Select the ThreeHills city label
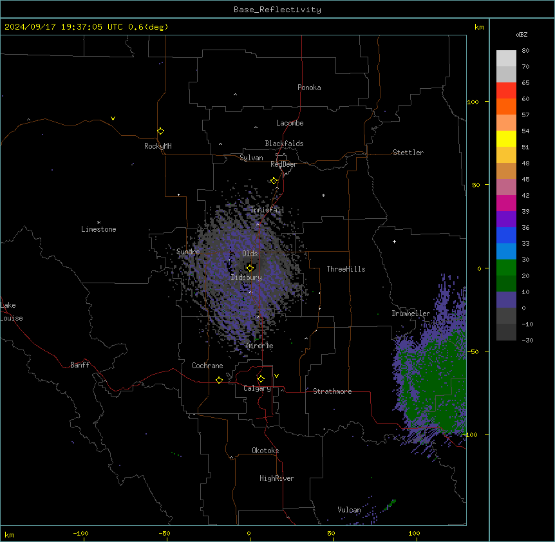Screen dimensions: 555x542 pos(346,269)
